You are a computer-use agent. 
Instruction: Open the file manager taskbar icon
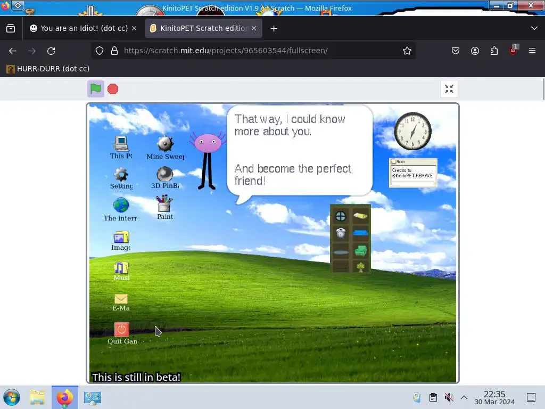tap(37, 397)
